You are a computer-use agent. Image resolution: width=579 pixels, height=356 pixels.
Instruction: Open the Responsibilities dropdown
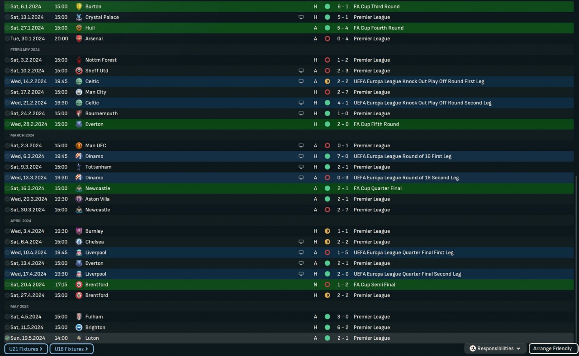495,348
